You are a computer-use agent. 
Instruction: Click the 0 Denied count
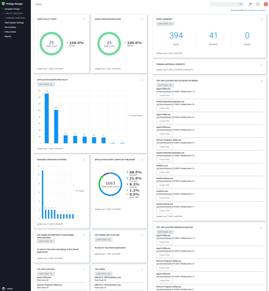pyautogui.click(x=247, y=36)
